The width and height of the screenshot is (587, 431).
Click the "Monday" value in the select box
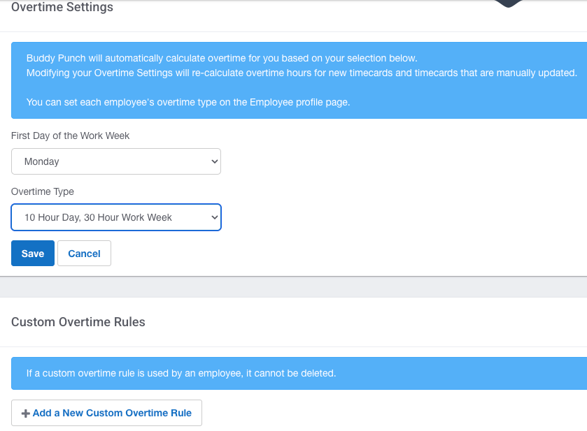coord(42,161)
